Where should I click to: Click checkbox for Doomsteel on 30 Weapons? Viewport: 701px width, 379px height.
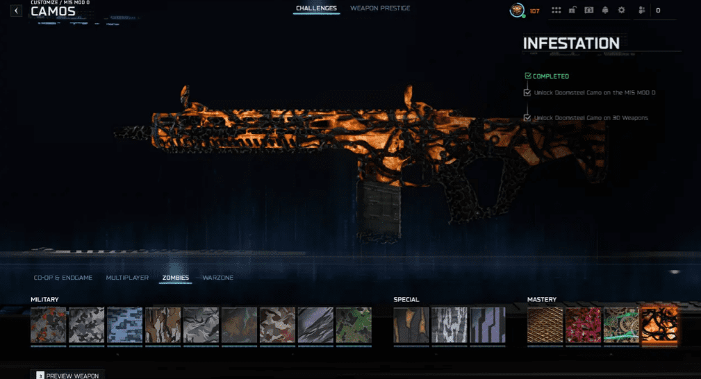point(527,118)
